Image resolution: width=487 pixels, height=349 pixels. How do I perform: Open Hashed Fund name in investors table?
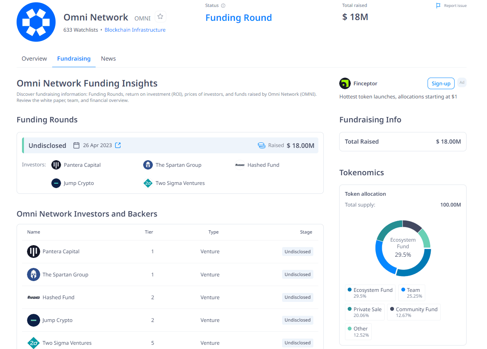pos(59,297)
